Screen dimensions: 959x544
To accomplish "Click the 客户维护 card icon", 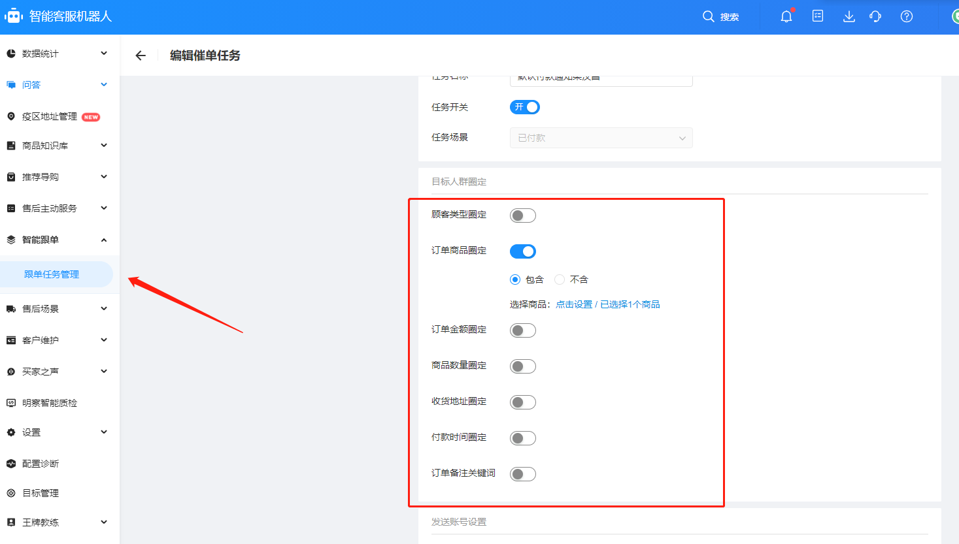I will pos(11,340).
